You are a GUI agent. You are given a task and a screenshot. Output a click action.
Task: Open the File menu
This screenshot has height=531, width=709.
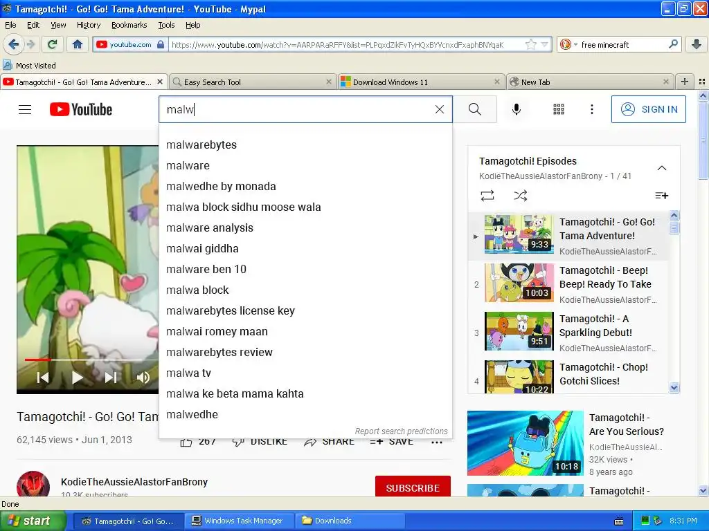[10, 25]
